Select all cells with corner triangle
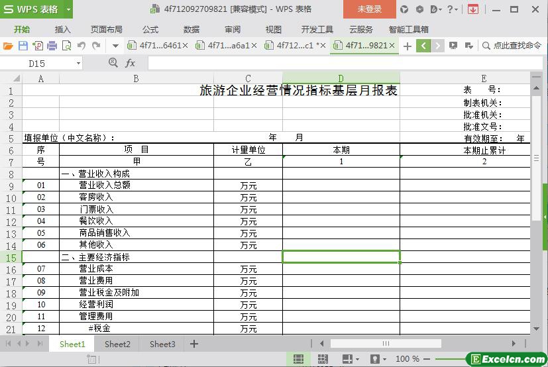This screenshot has height=367, width=548. tap(16, 78)
